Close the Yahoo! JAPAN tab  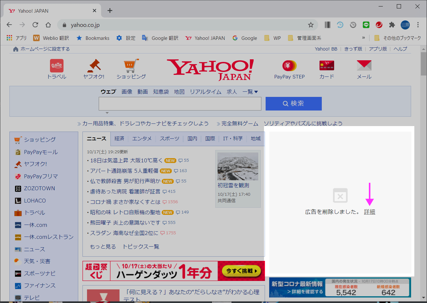(x=94, y=11)
